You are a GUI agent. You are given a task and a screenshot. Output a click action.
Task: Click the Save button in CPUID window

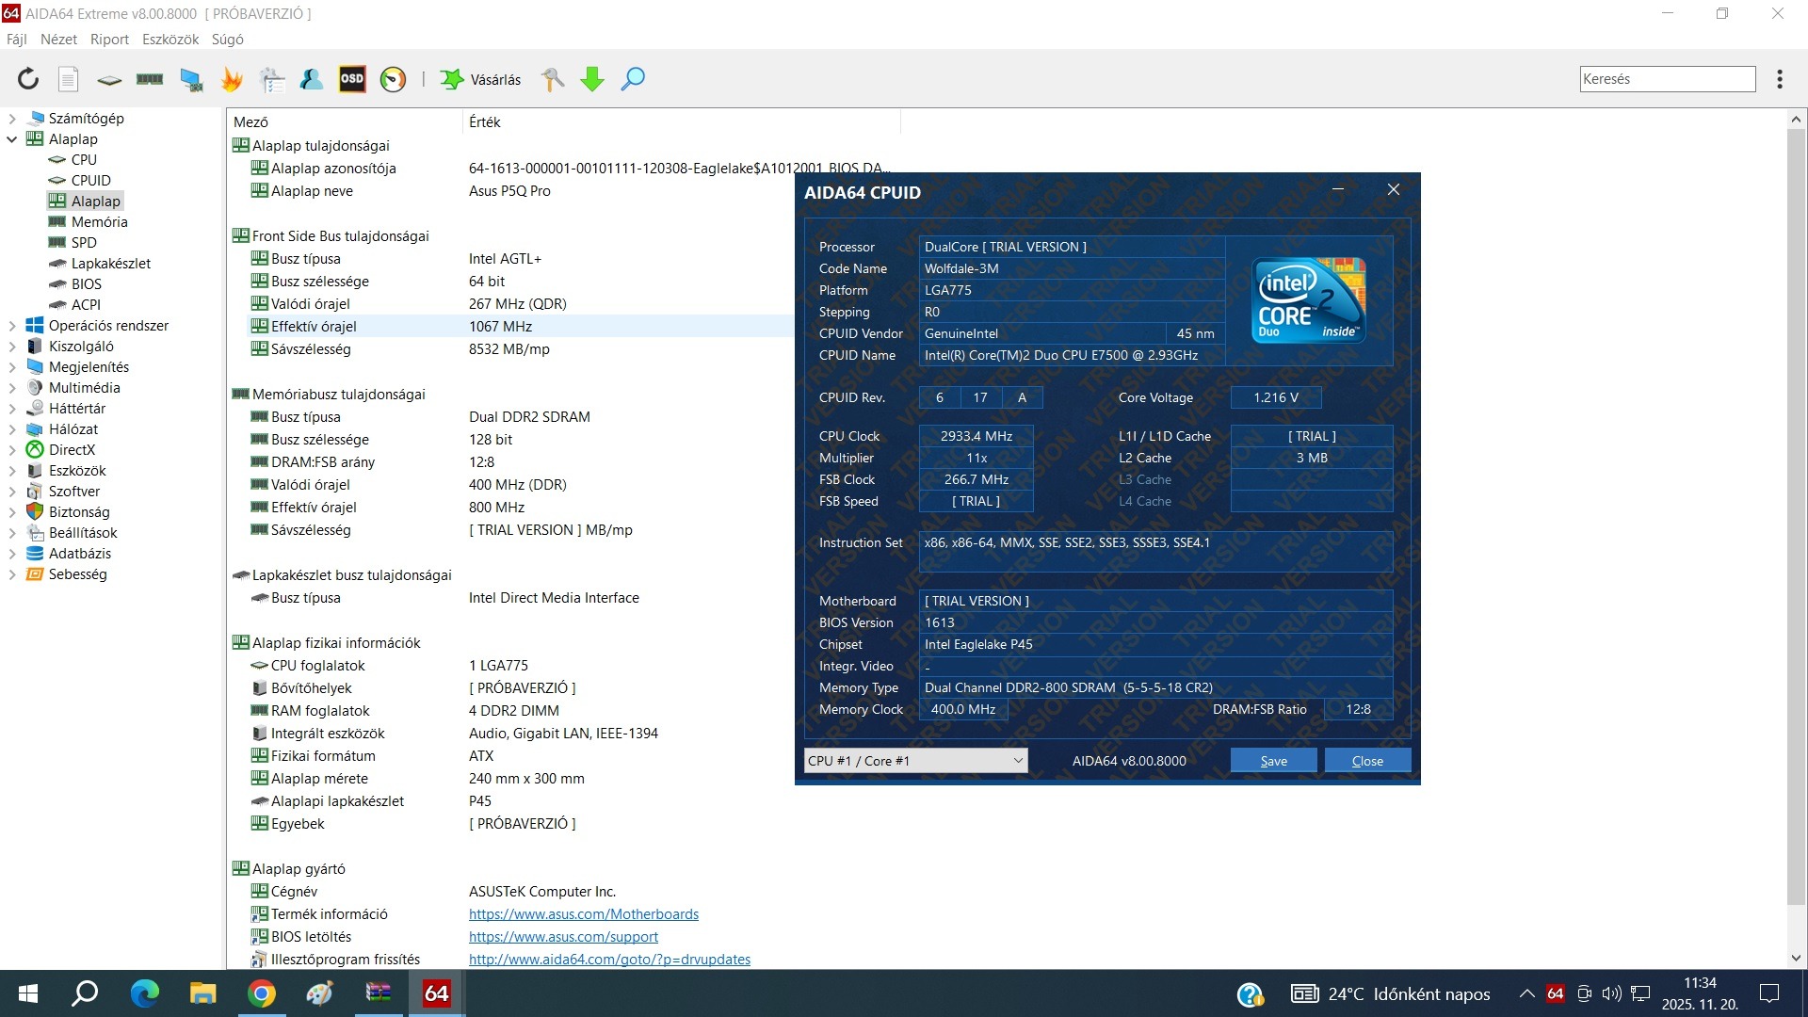pos(1273,761)
